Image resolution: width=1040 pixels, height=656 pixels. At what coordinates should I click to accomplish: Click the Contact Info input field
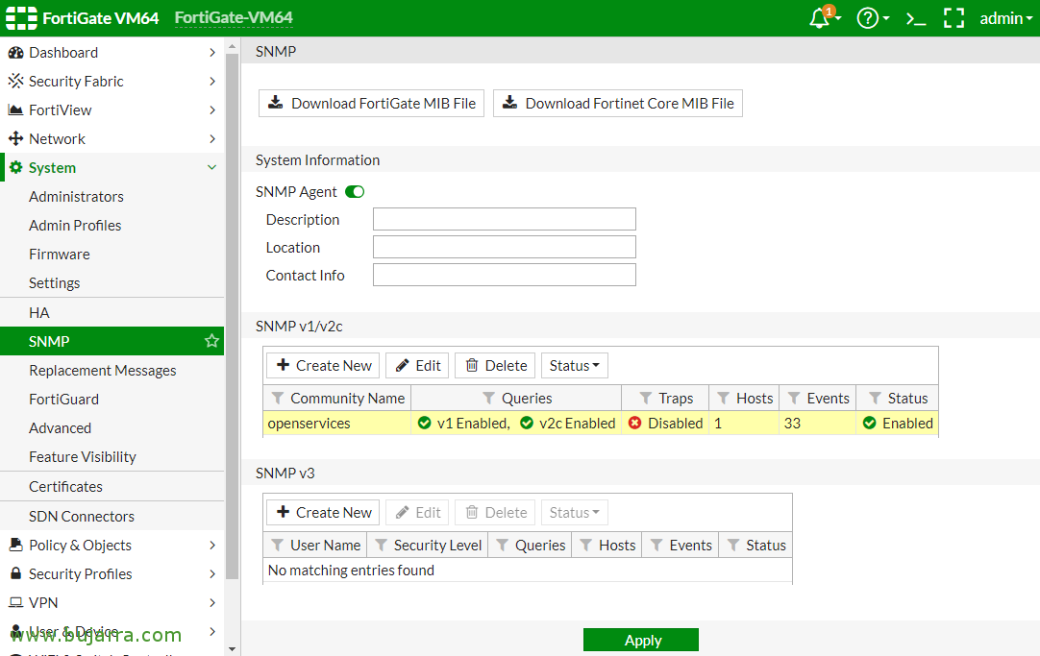504,275
